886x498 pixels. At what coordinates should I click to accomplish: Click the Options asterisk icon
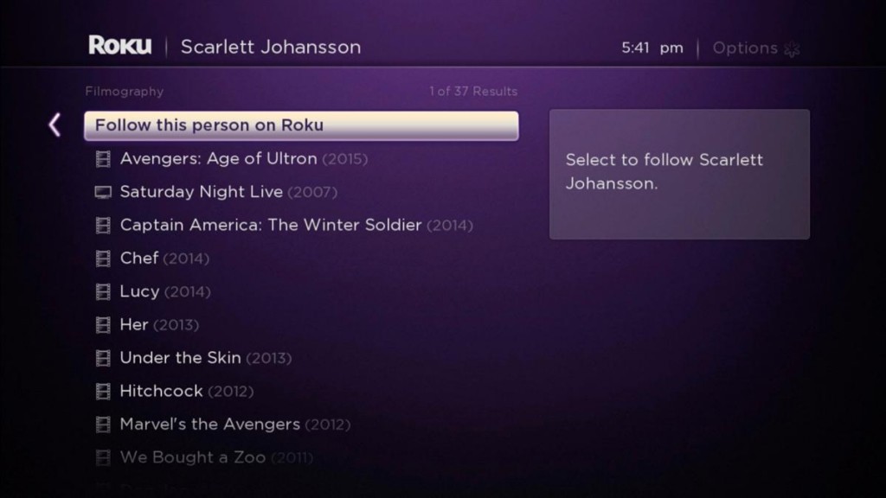pos(792,49)
